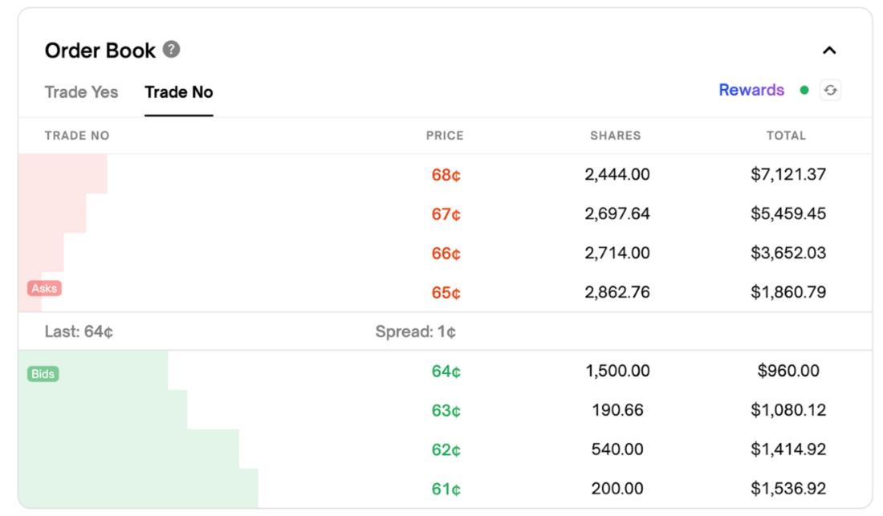
Task: Click the PRICE column header
Action: click(x=445, y=136)
